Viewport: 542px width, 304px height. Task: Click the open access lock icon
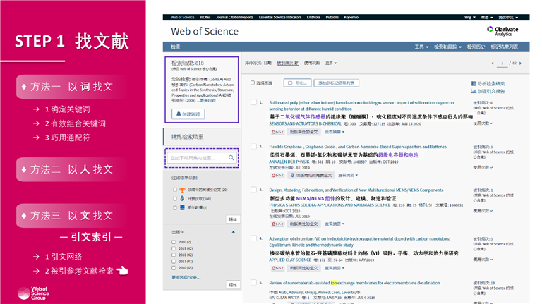(x=182, y=199)
